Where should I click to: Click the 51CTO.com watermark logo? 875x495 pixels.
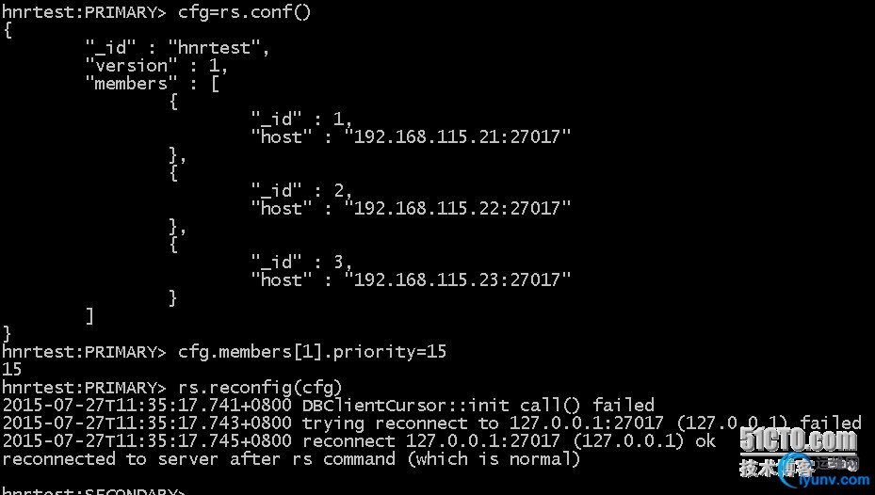coord(799,440)
